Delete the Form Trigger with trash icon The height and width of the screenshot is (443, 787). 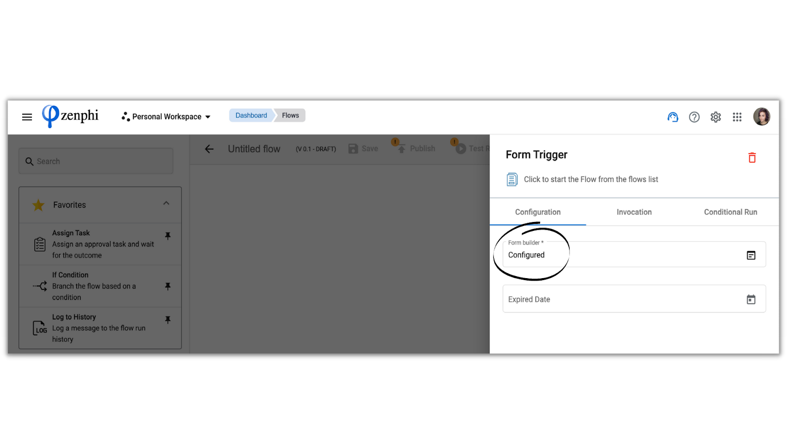click(752, 158)
